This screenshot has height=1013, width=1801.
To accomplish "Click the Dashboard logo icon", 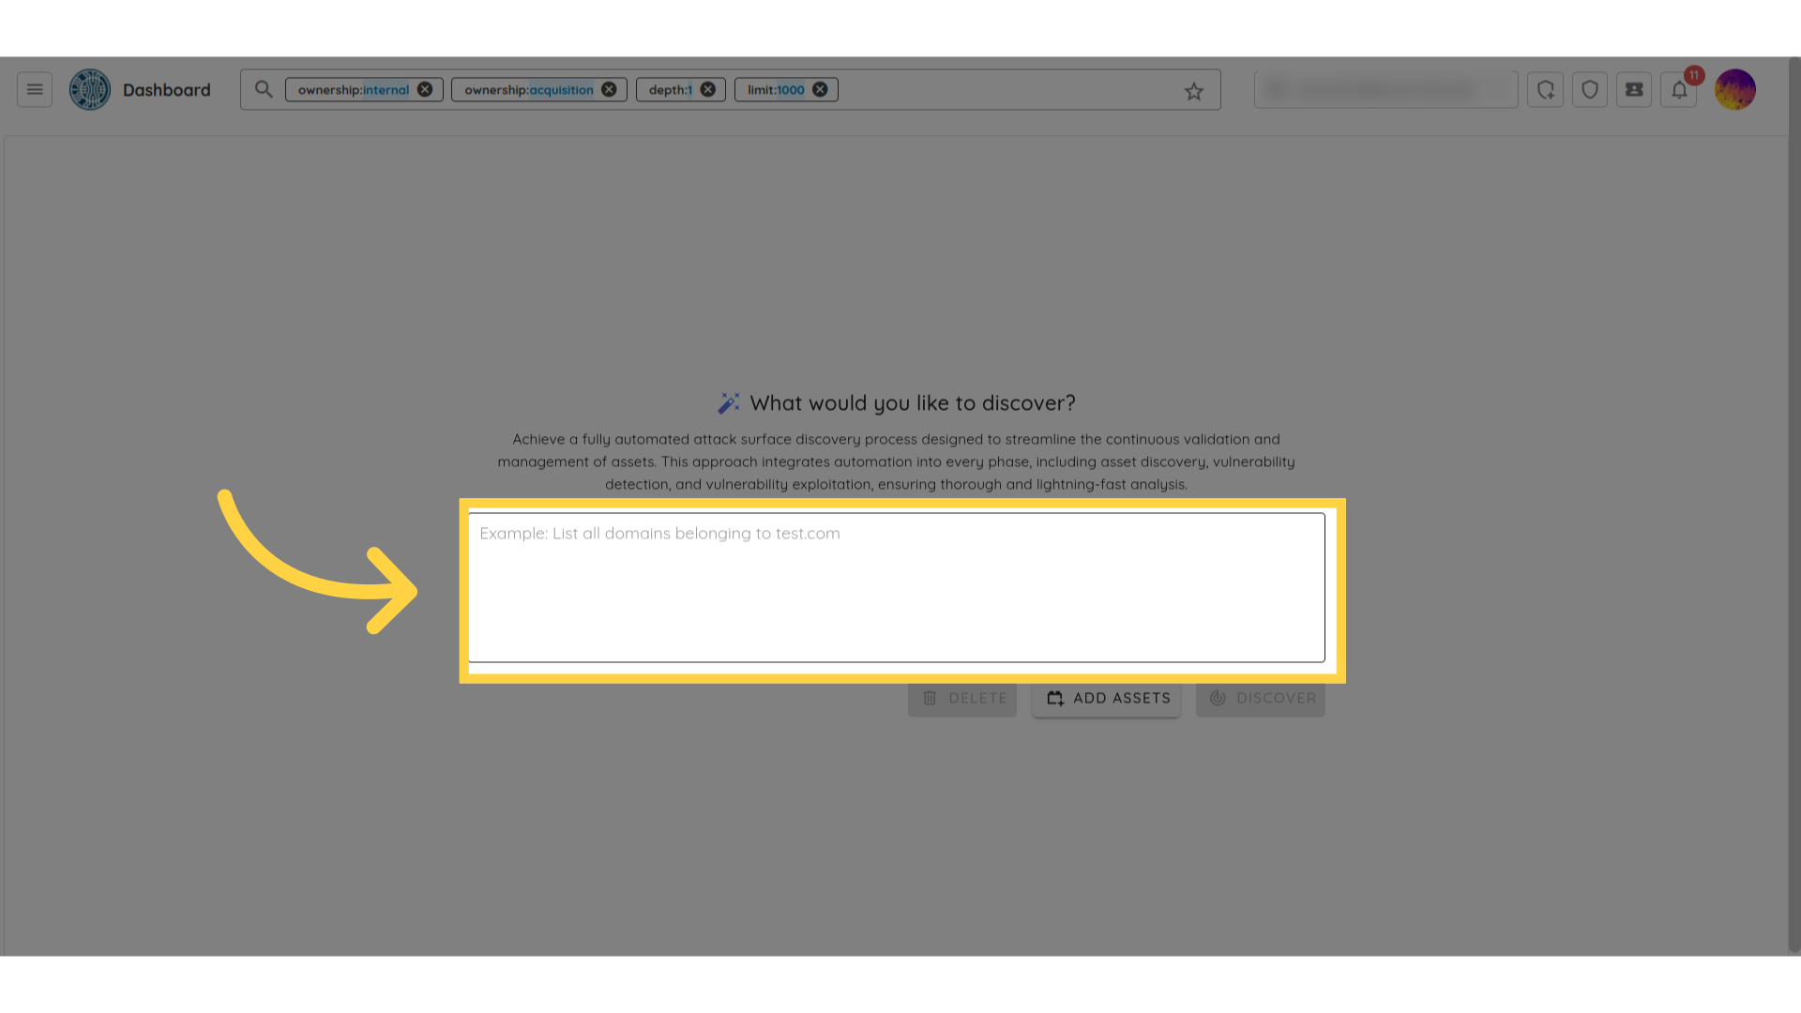I will (x=90, y=90).
